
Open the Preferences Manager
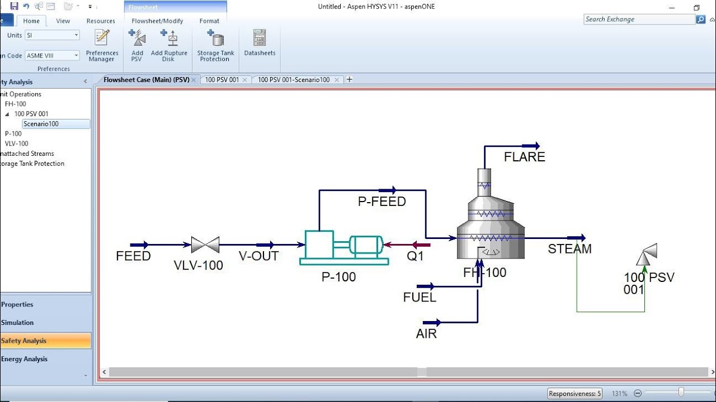click(x=102, y=46)
